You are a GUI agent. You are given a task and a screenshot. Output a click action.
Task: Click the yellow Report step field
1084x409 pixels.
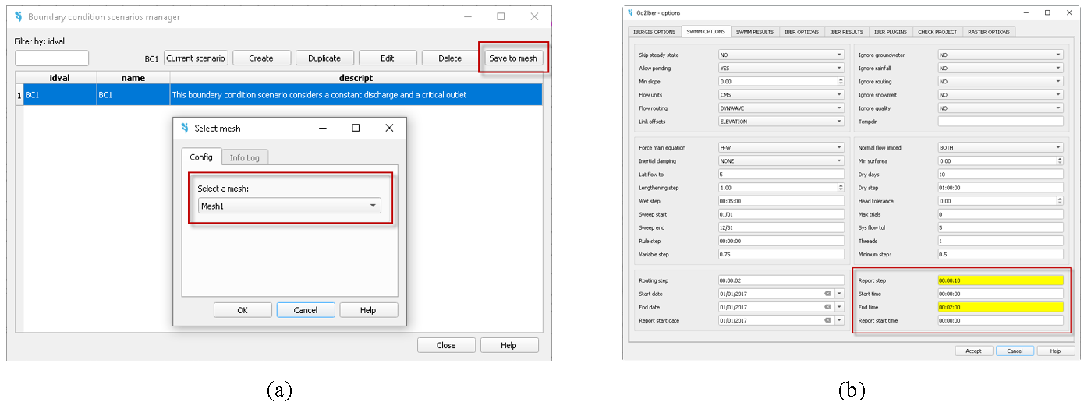point(1001,280)
